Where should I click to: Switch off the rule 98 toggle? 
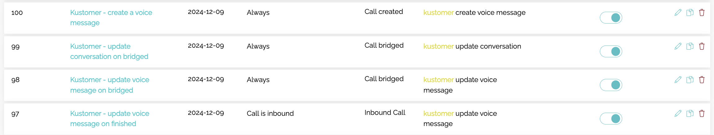611,85
